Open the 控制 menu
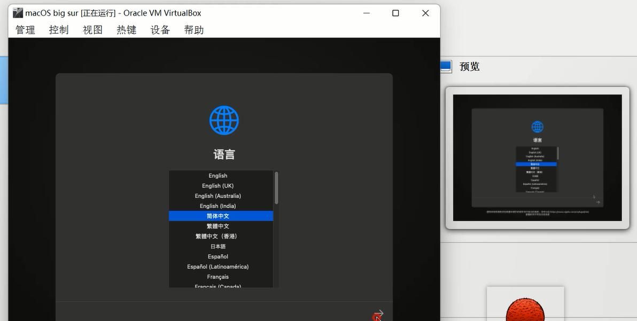The image size is (637, 321). coord(59,30)
